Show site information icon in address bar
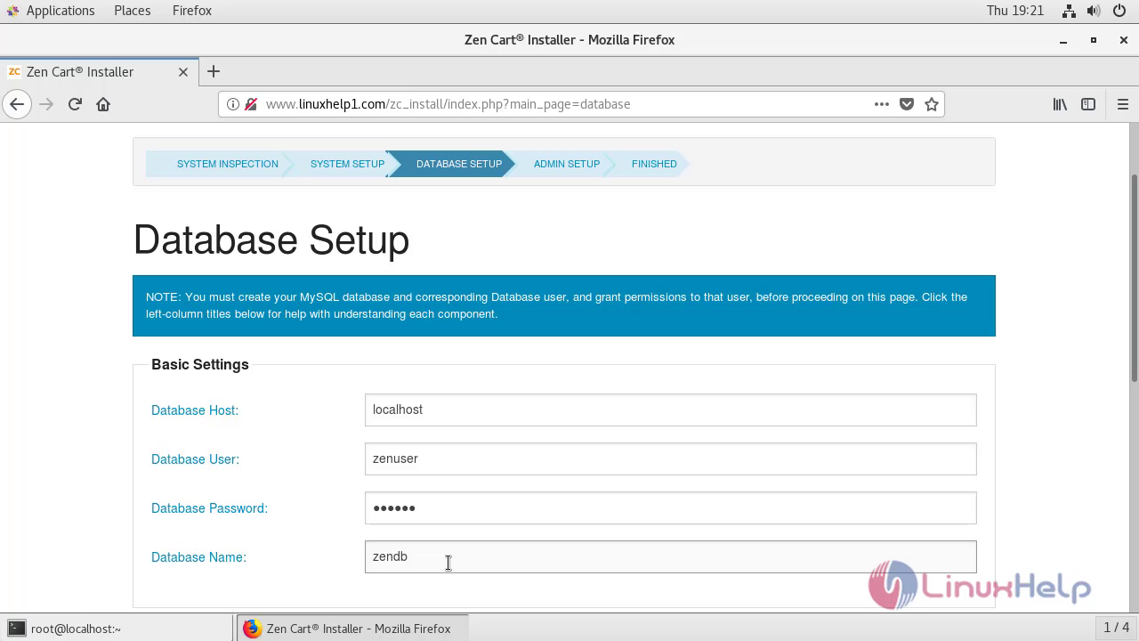 (233, 104)
